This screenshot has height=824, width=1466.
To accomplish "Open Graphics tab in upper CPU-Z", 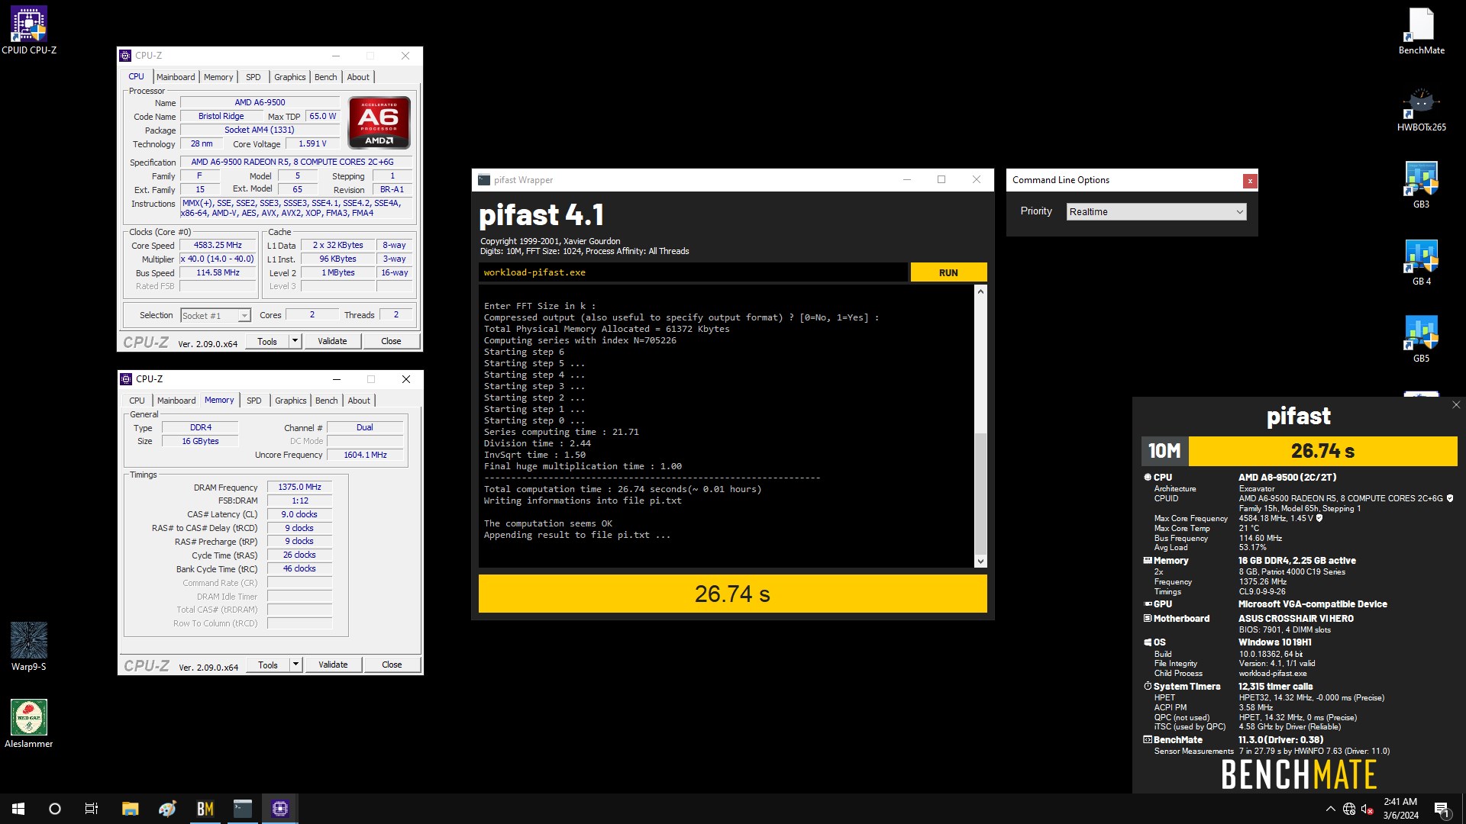I will pyautogui.click(x=290, y=77).
